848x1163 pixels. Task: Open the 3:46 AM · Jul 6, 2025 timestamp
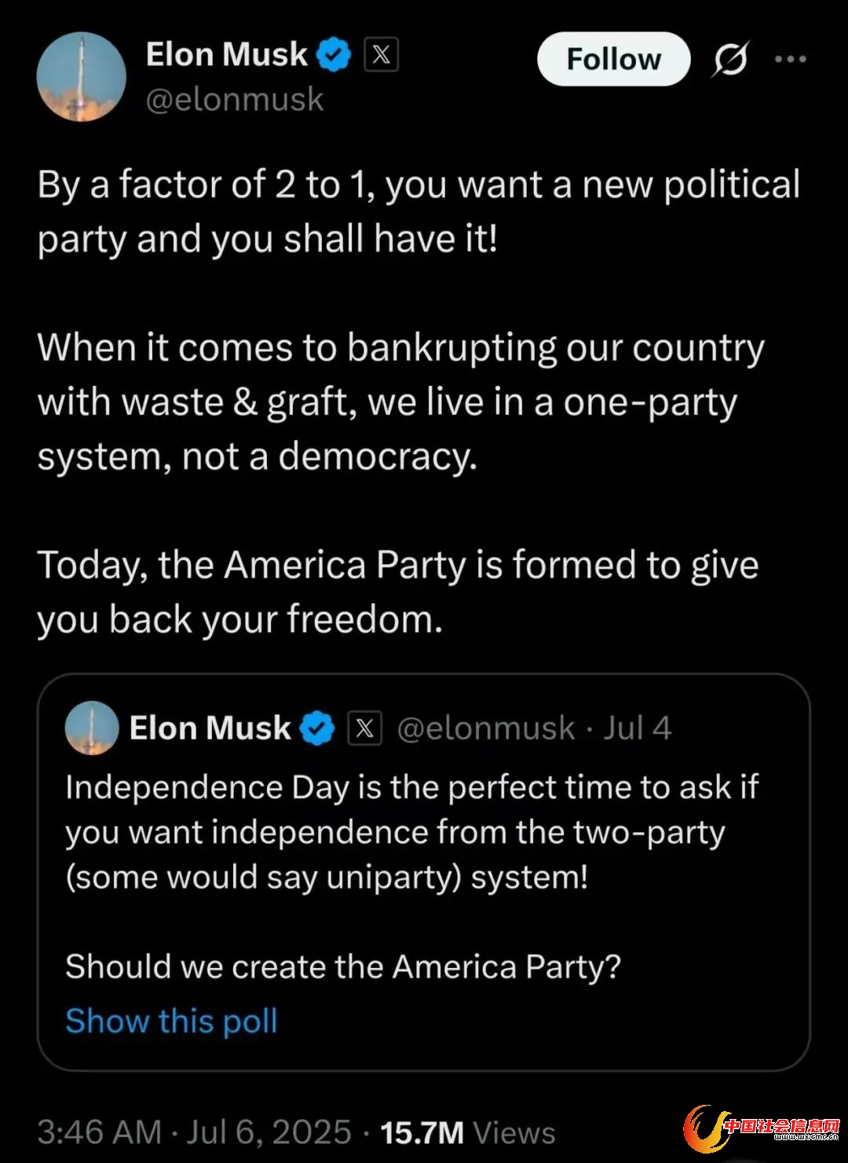tap(194, 1132)
